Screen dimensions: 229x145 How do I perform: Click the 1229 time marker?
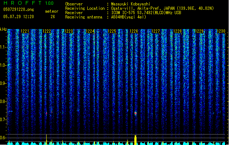[x=200, y=31]
